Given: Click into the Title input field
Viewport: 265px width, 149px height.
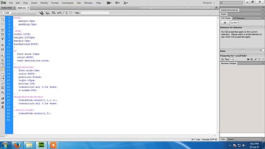Looking at the screenshot, I should tap(95, 13).
